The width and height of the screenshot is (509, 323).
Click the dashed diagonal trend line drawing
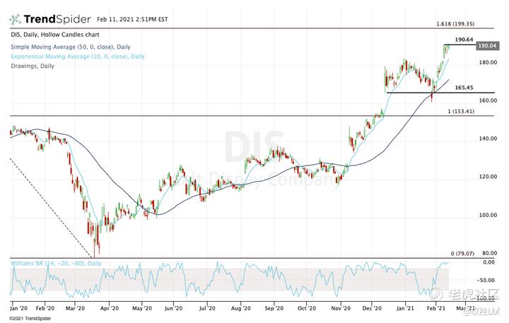point(52,207)
